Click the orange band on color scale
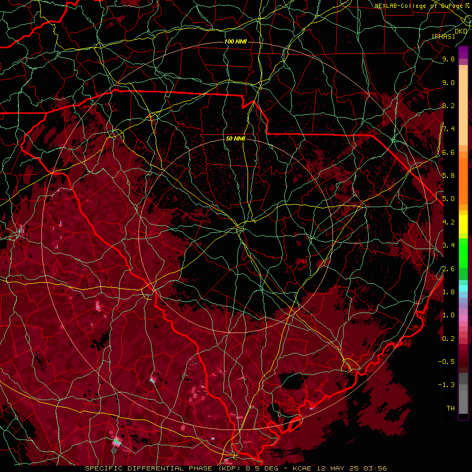 point(463,180)
